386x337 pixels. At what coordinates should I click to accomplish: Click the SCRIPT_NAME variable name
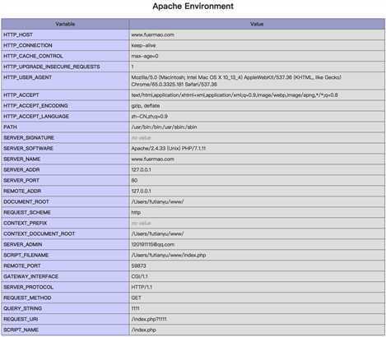21,330
